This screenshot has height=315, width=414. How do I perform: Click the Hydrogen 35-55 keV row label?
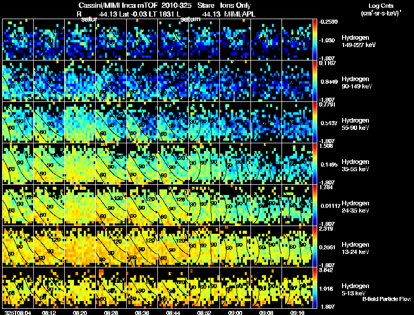pos(356,166)
